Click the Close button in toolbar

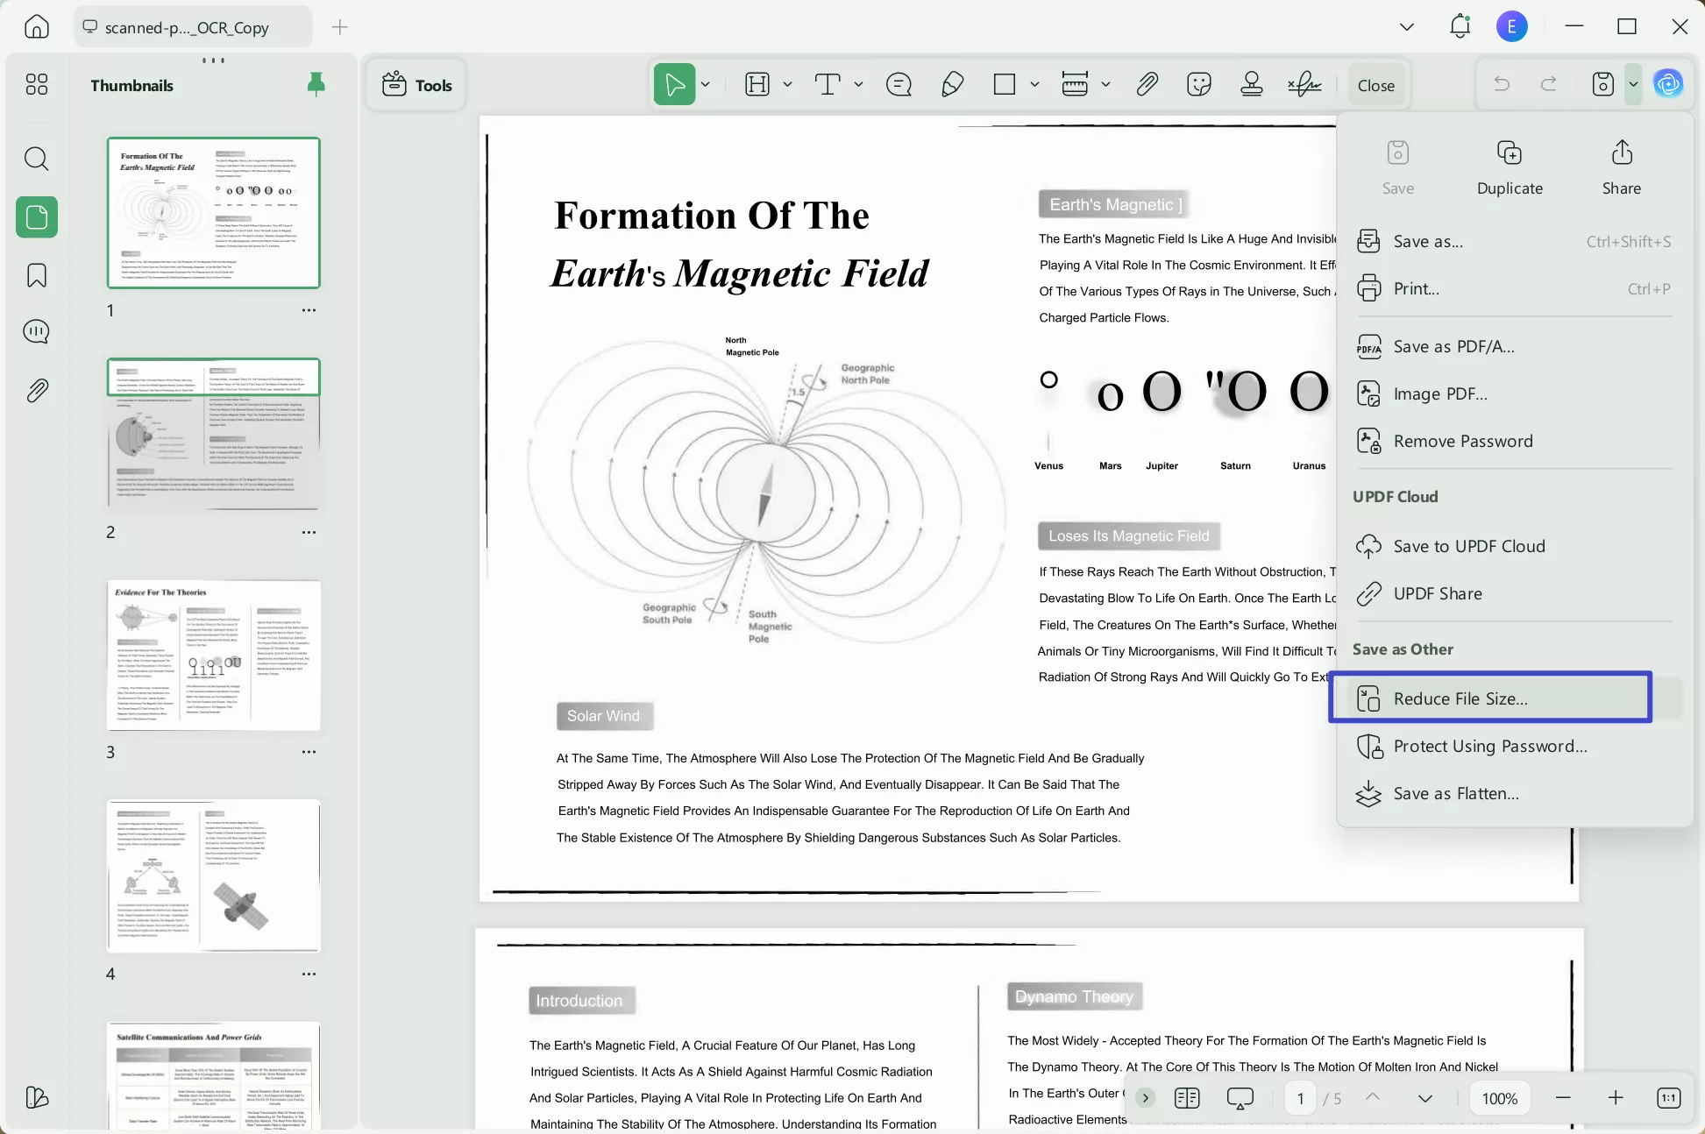click(x=1375, y=85)
